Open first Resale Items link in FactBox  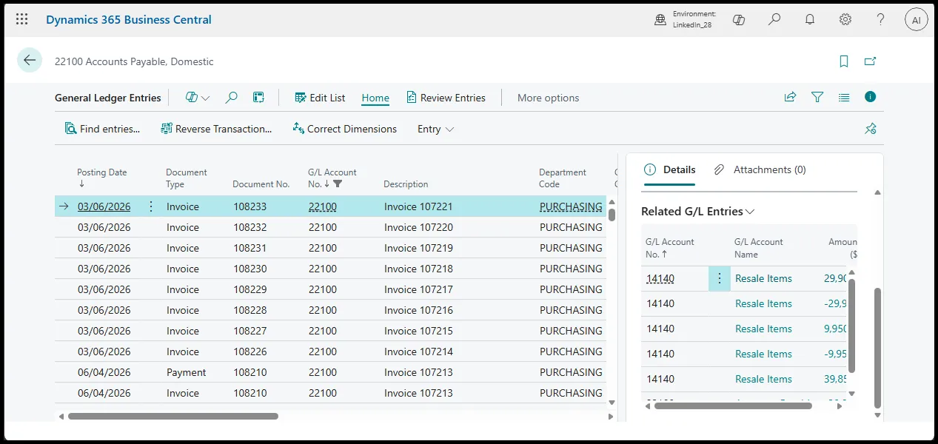pos(763,278)
